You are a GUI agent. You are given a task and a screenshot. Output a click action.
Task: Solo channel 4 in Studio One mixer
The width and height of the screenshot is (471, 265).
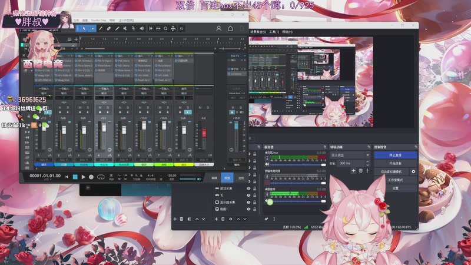tap(108, 108)
